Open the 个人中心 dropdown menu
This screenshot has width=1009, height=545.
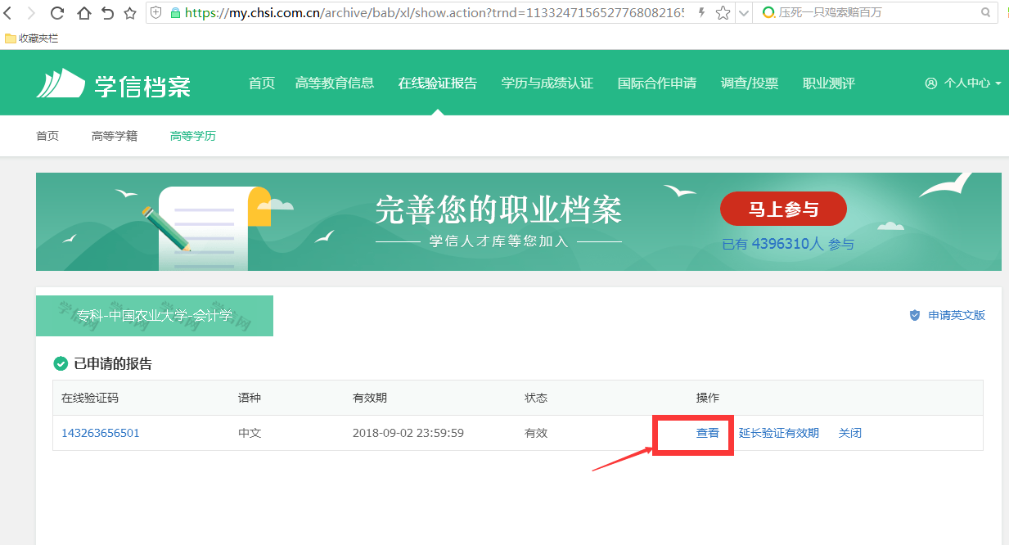pyautogui.click(x=963, y=83)
